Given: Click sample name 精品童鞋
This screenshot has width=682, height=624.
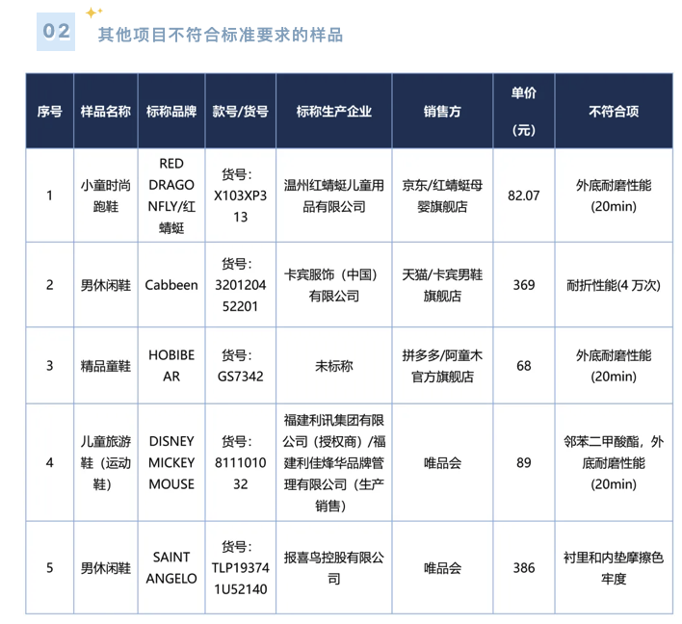Looking at the screenshot, I should tap(106, 366).
